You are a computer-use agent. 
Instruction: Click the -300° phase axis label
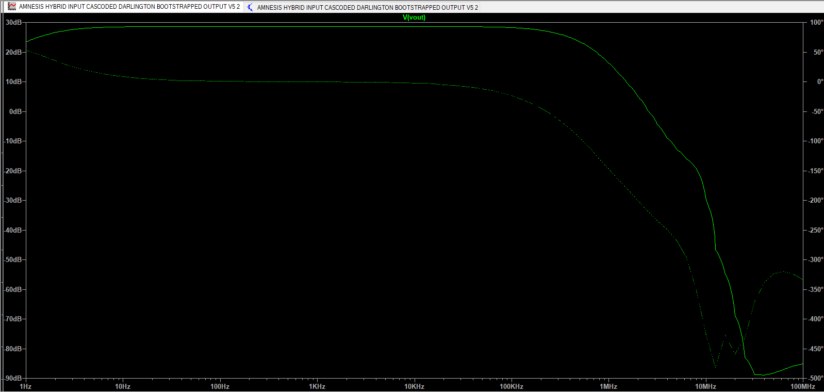[815, 260]
